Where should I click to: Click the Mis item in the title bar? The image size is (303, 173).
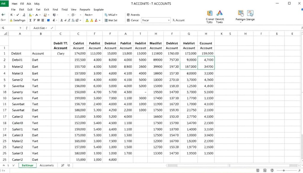(37, 4)
